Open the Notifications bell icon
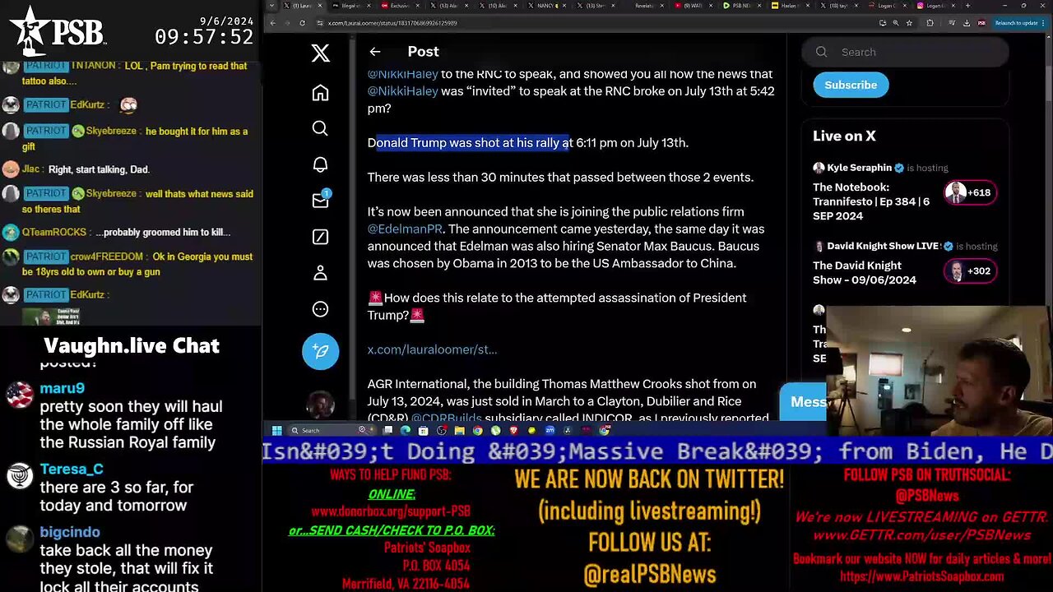The height and width of the screenshot is (592, 1053). coord(321,164)
